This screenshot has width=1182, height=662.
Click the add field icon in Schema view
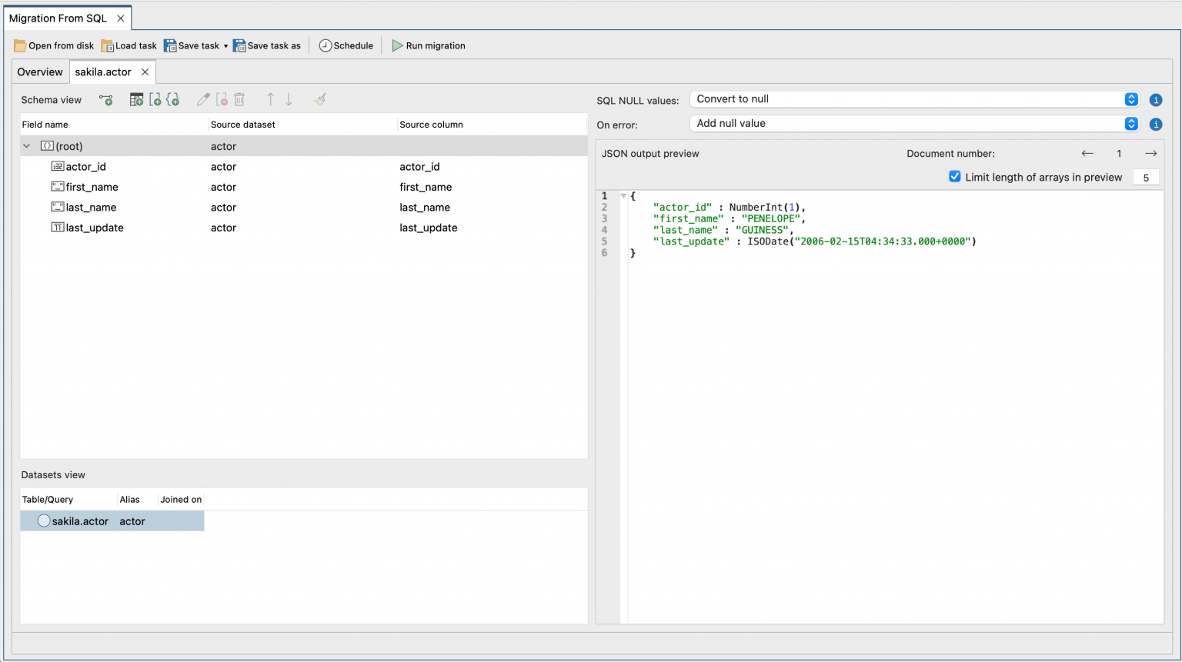tap(106, 100)
